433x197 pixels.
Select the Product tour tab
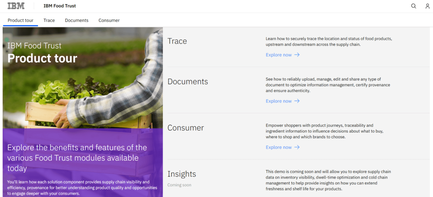pos(21,20)
